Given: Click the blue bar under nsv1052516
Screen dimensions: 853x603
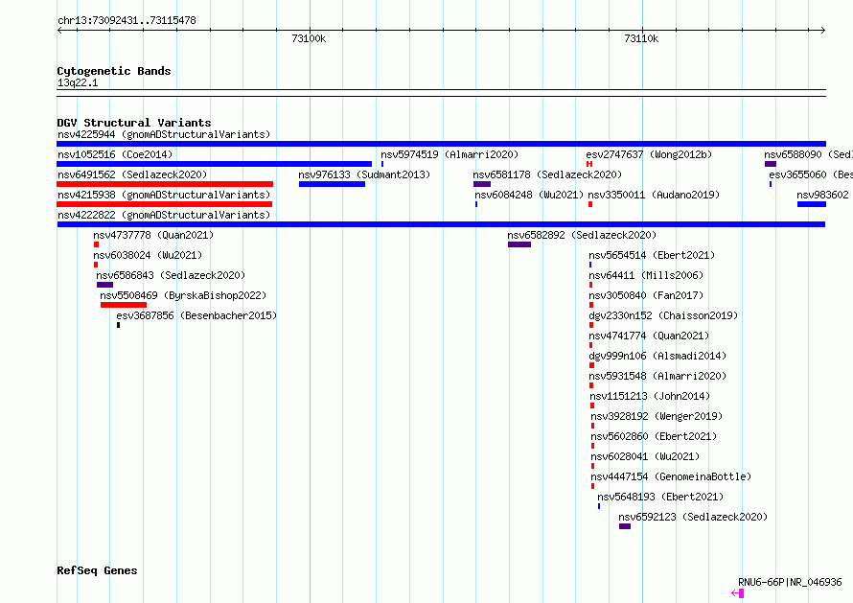Looking at the screenshot, I should (x=215, y=164).
